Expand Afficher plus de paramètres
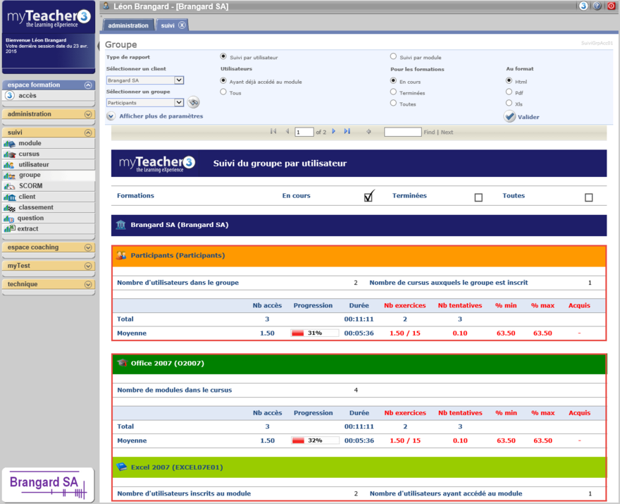 (111, 116)
